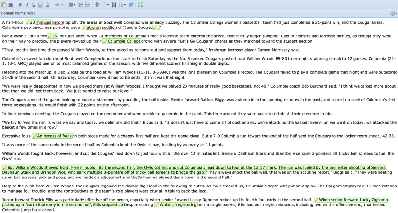Open the Format Normal text dropdown
The width and height of the screenshot is (398, 213).
pyautogui.click(x=25, y=13)
